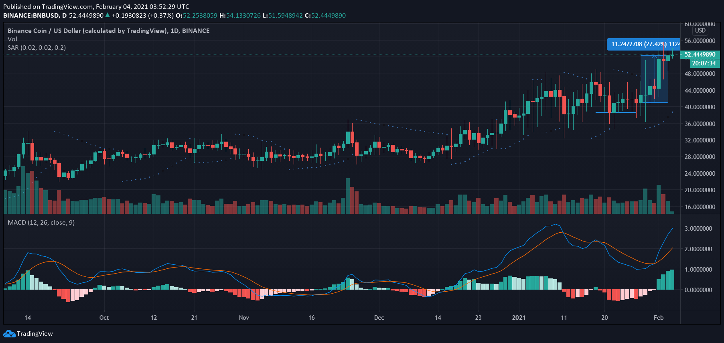Click the 20.0000000 price axis label
Screen dimensions: 724x343
point(700,190)
